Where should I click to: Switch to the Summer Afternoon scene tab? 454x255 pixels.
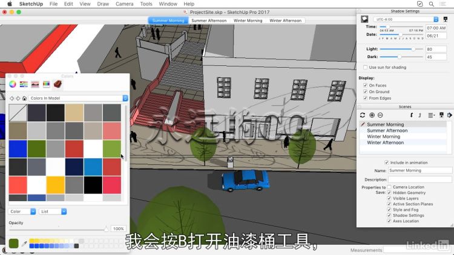click(x=209, y=21)
